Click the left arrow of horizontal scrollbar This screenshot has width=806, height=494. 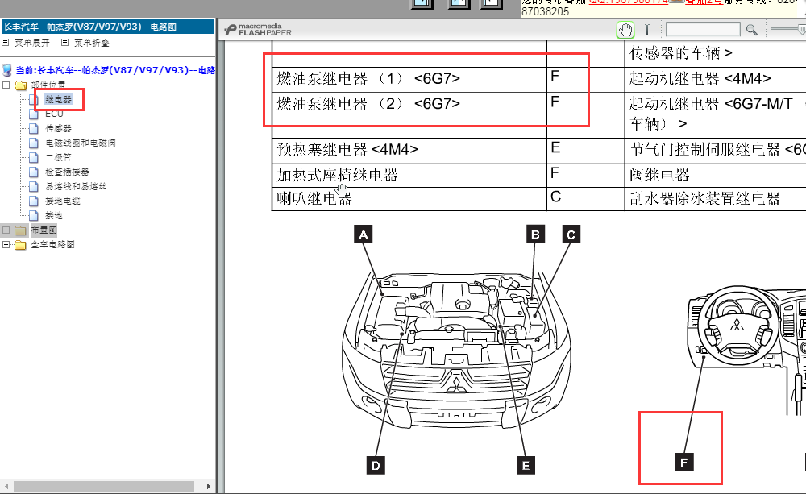point(6,486)
